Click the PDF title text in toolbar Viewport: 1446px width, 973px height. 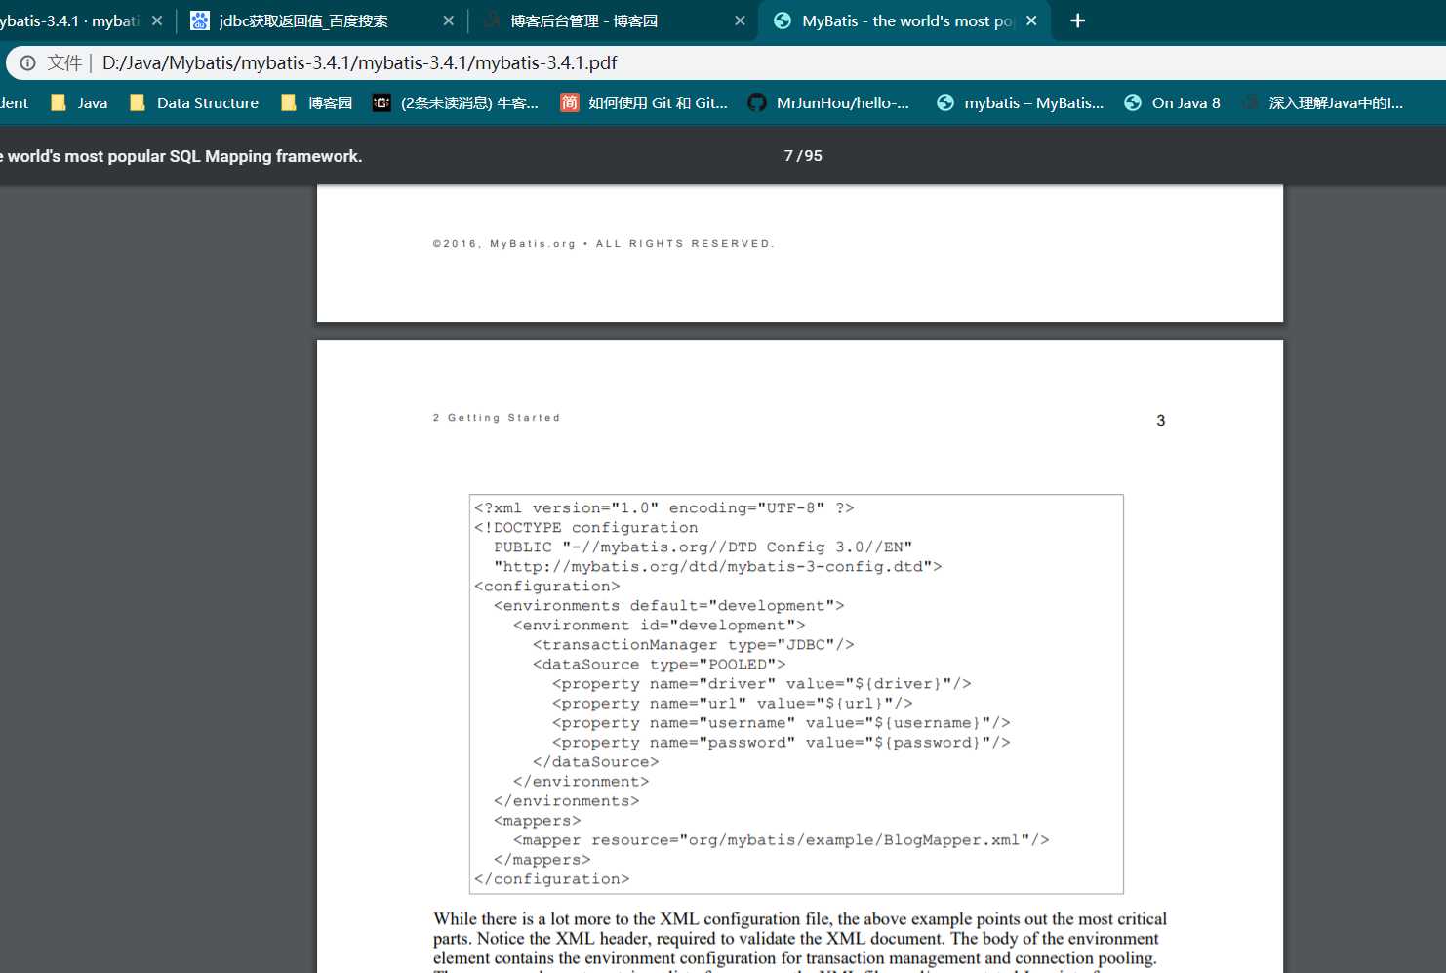tap(181, 156)
